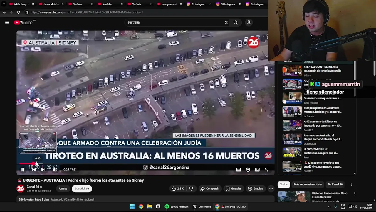Click the #Canal26 hashtag
Screen dimensions: 376x212
(x=70, y=199)
